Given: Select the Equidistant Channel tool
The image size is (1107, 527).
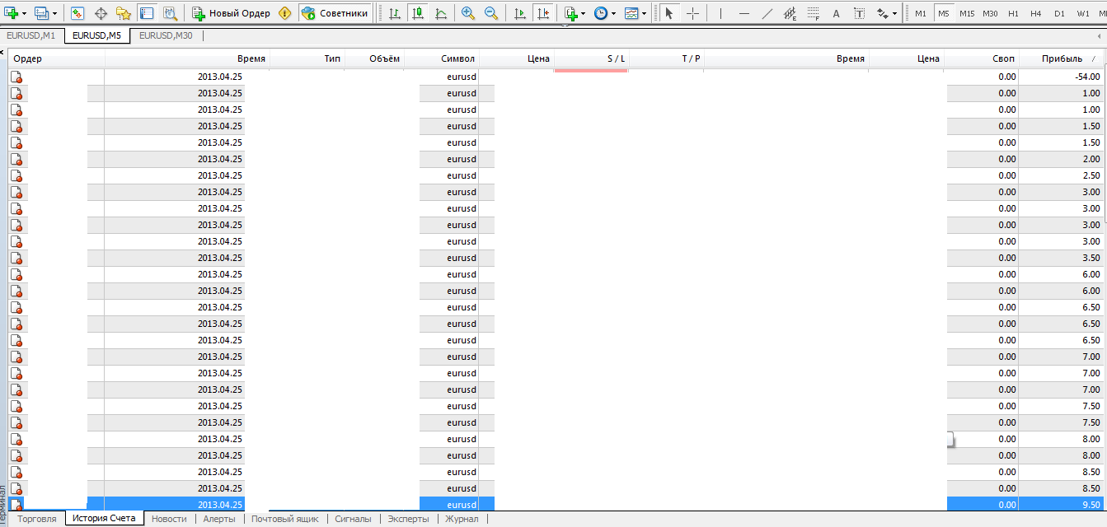Looking at the screenshot, I should 790,13.
